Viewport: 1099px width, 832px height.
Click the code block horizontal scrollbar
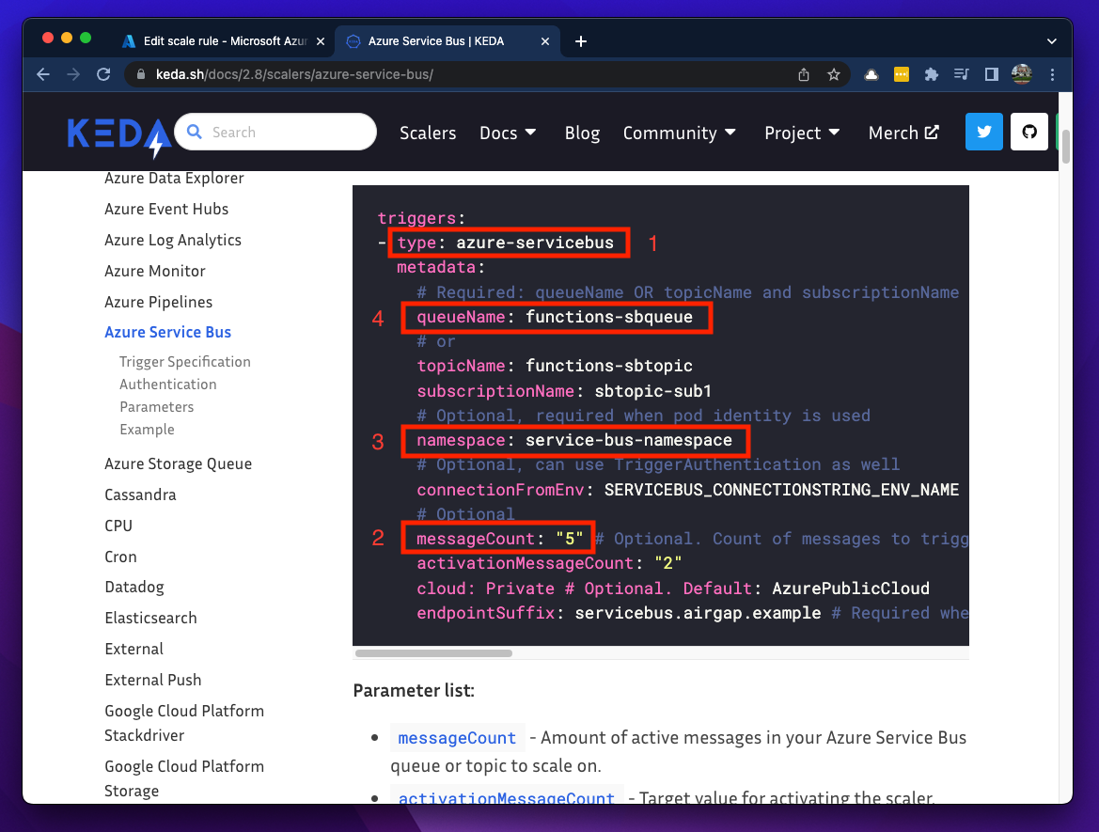(433, 652)
